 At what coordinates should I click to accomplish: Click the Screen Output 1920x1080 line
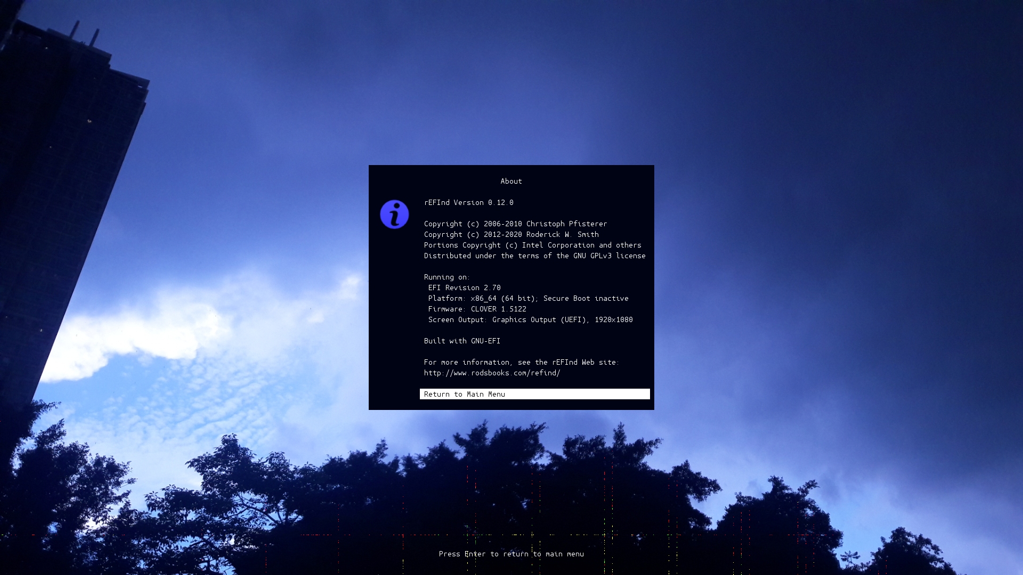(531, 319)
